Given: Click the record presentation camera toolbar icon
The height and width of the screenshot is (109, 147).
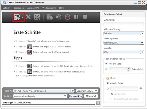Looking at the screenshot, I should 50,17.
